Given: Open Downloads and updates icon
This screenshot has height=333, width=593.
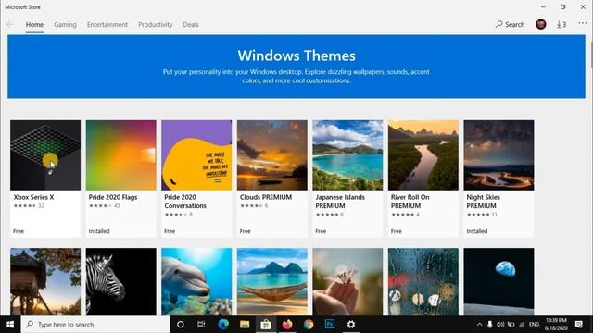Looking at the screenshot, I should click(x=561, y=25).
